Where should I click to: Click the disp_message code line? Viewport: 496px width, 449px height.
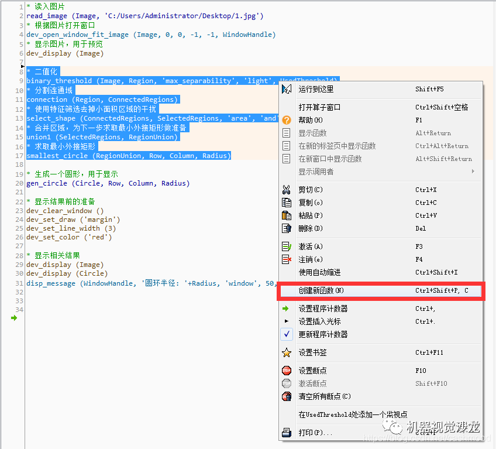pyautogui.click(x=150, y=283)
